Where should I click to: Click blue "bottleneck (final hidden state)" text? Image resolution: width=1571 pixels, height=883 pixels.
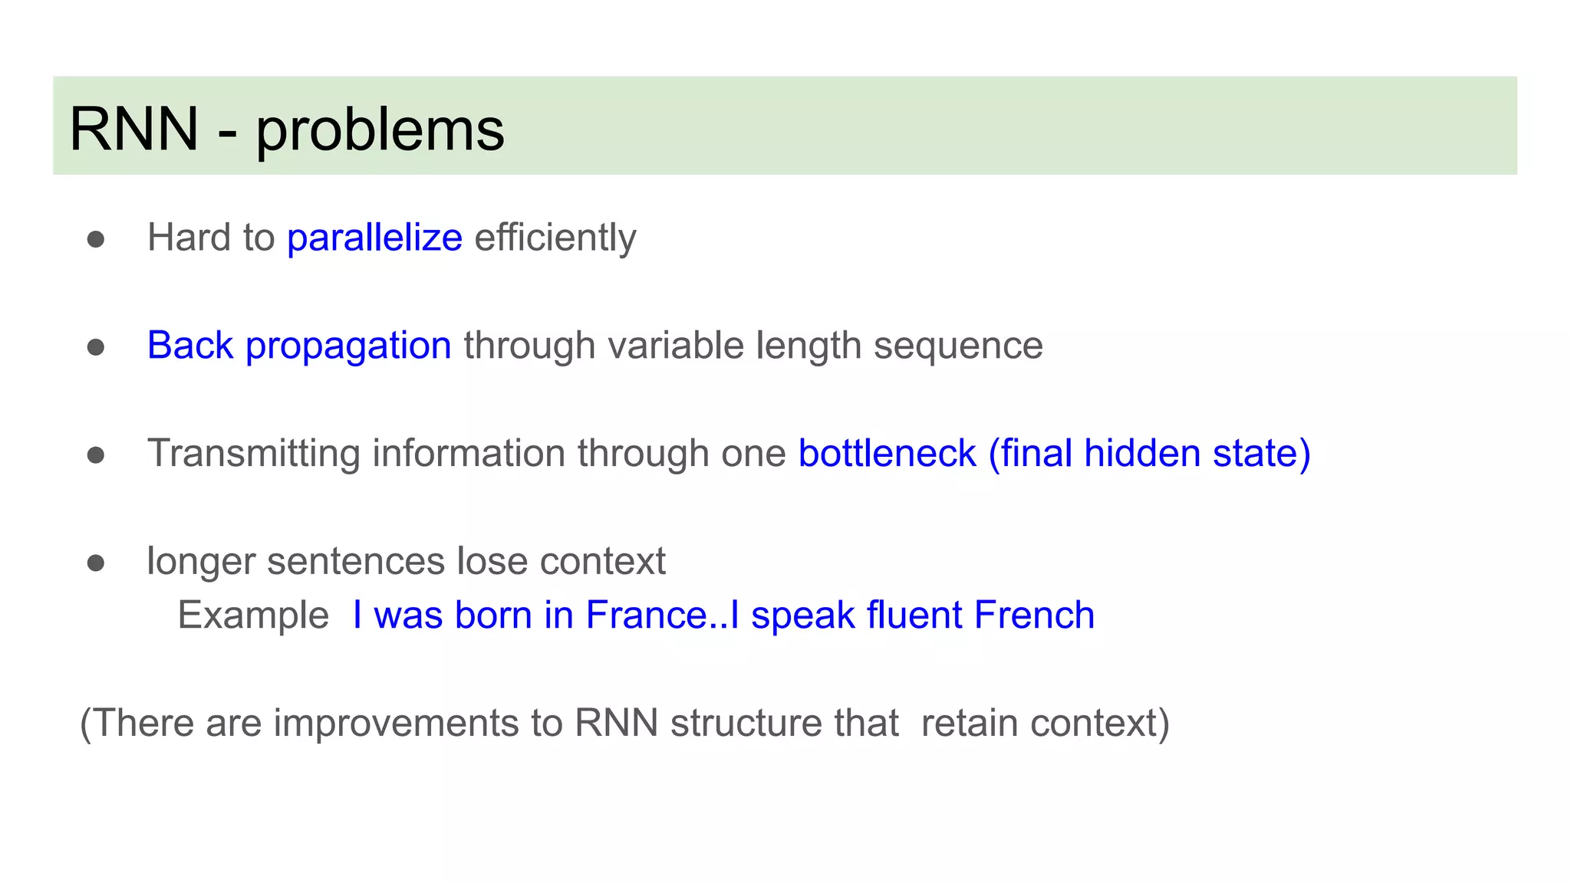[1054, 453]
